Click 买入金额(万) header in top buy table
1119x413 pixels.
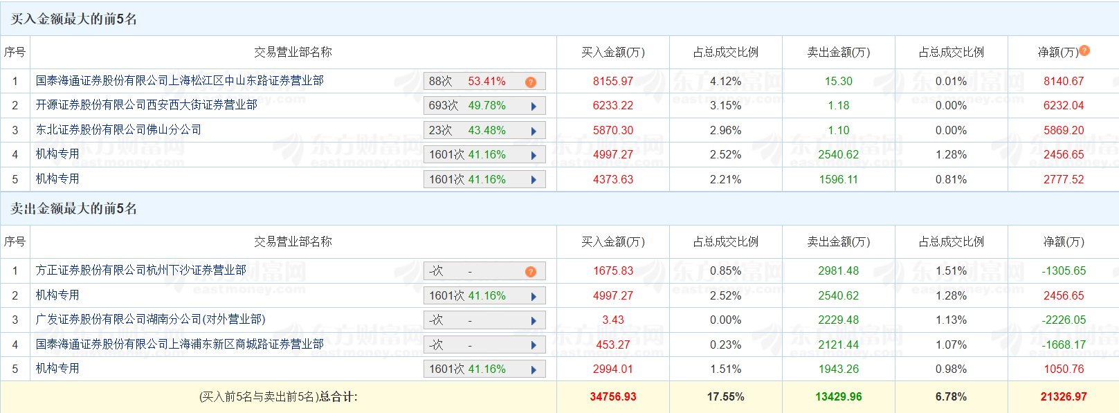point(612,53)
